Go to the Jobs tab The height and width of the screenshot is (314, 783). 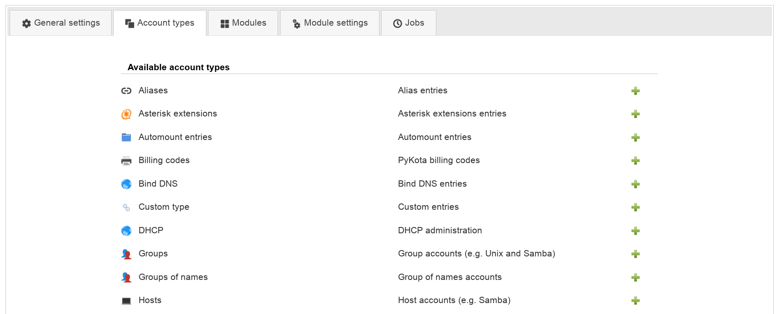pyautogui.click(x=409, y=23)
